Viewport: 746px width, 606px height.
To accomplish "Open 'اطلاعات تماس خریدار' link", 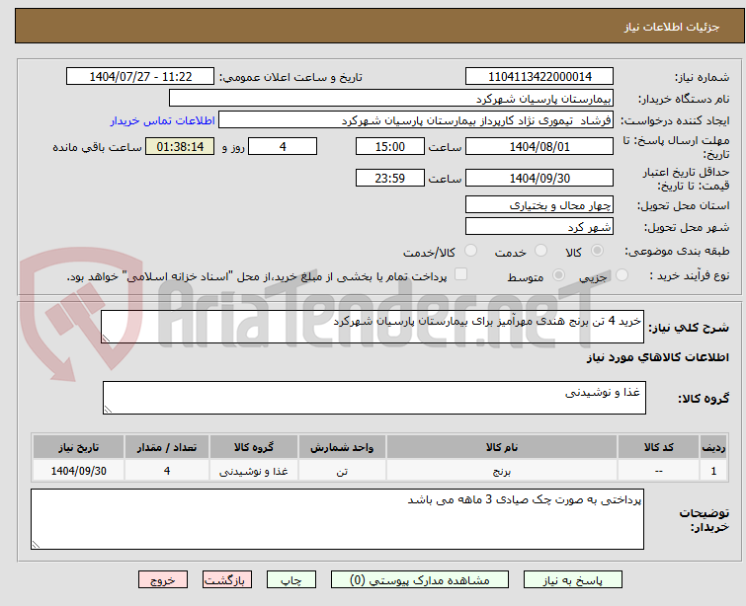I will point(163,120).
